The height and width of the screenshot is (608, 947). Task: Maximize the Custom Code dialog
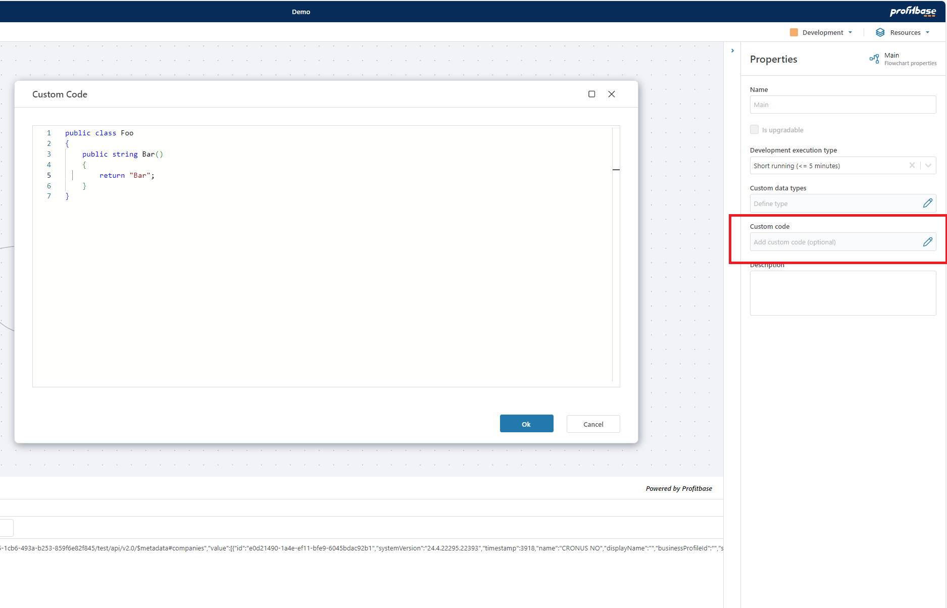tap(591, 94)
